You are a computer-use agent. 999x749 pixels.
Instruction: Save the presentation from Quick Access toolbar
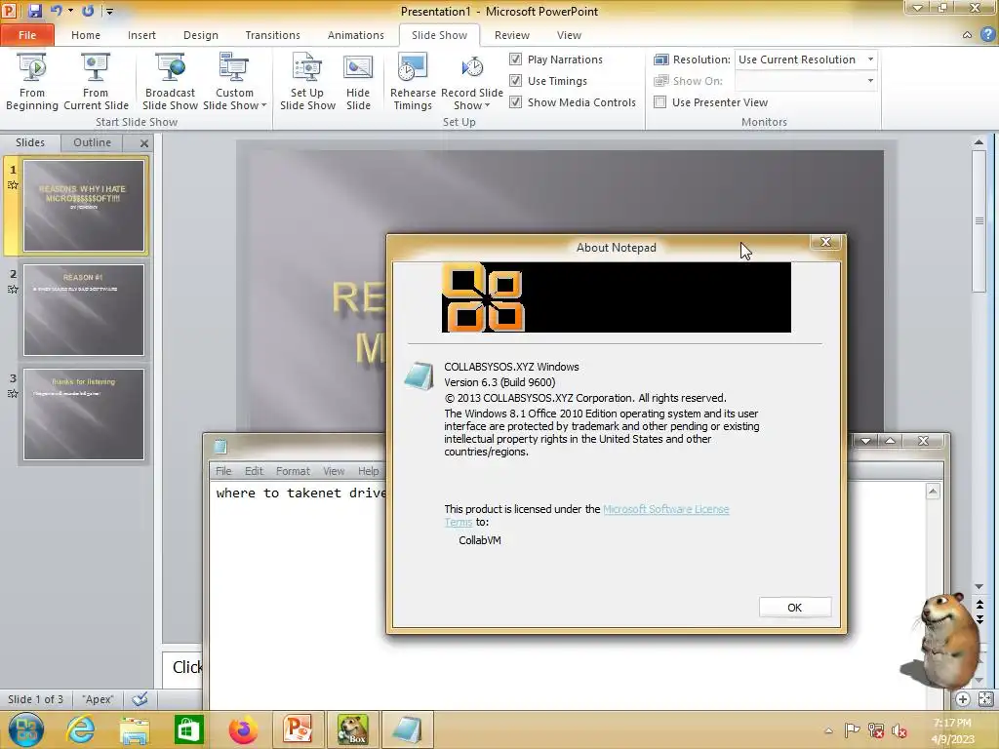coord(34,11)
